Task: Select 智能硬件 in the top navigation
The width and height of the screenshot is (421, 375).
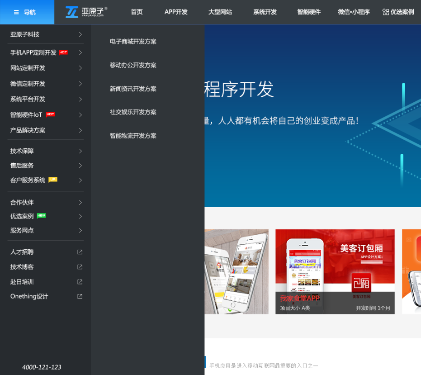Action: pos(309,12)
